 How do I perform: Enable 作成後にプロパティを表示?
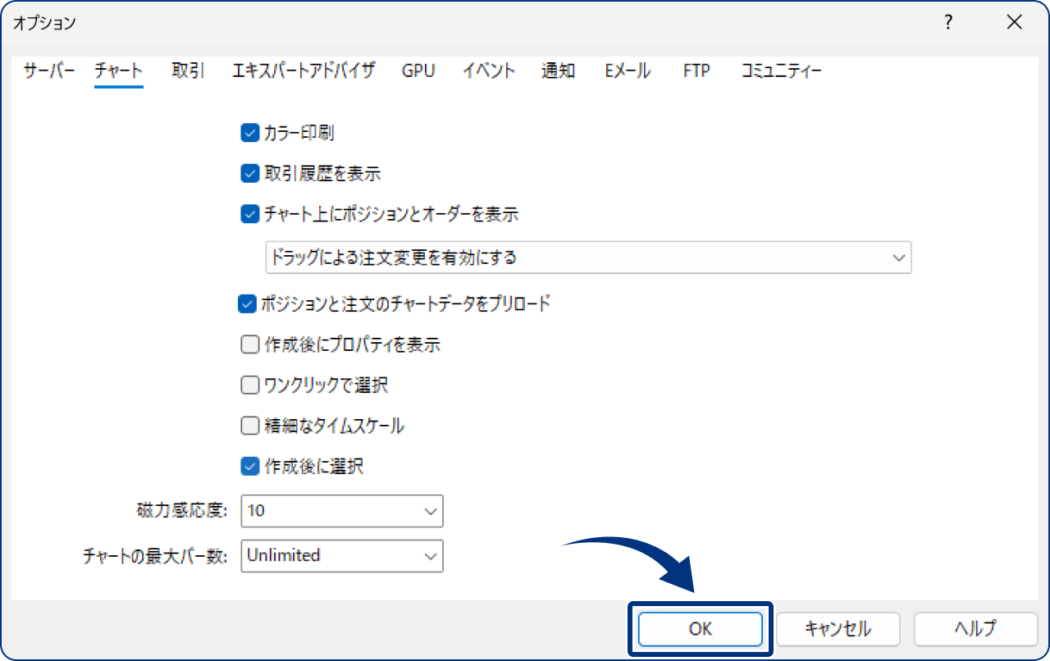coord(249,344)
